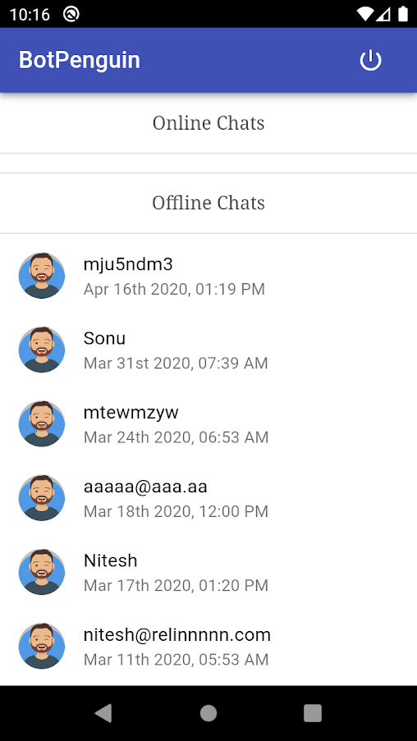Tap avatar next to nitesh@relinnnnn.com
Image resolution: width=417 pixels, height=741 pixels.
[42, 646]
